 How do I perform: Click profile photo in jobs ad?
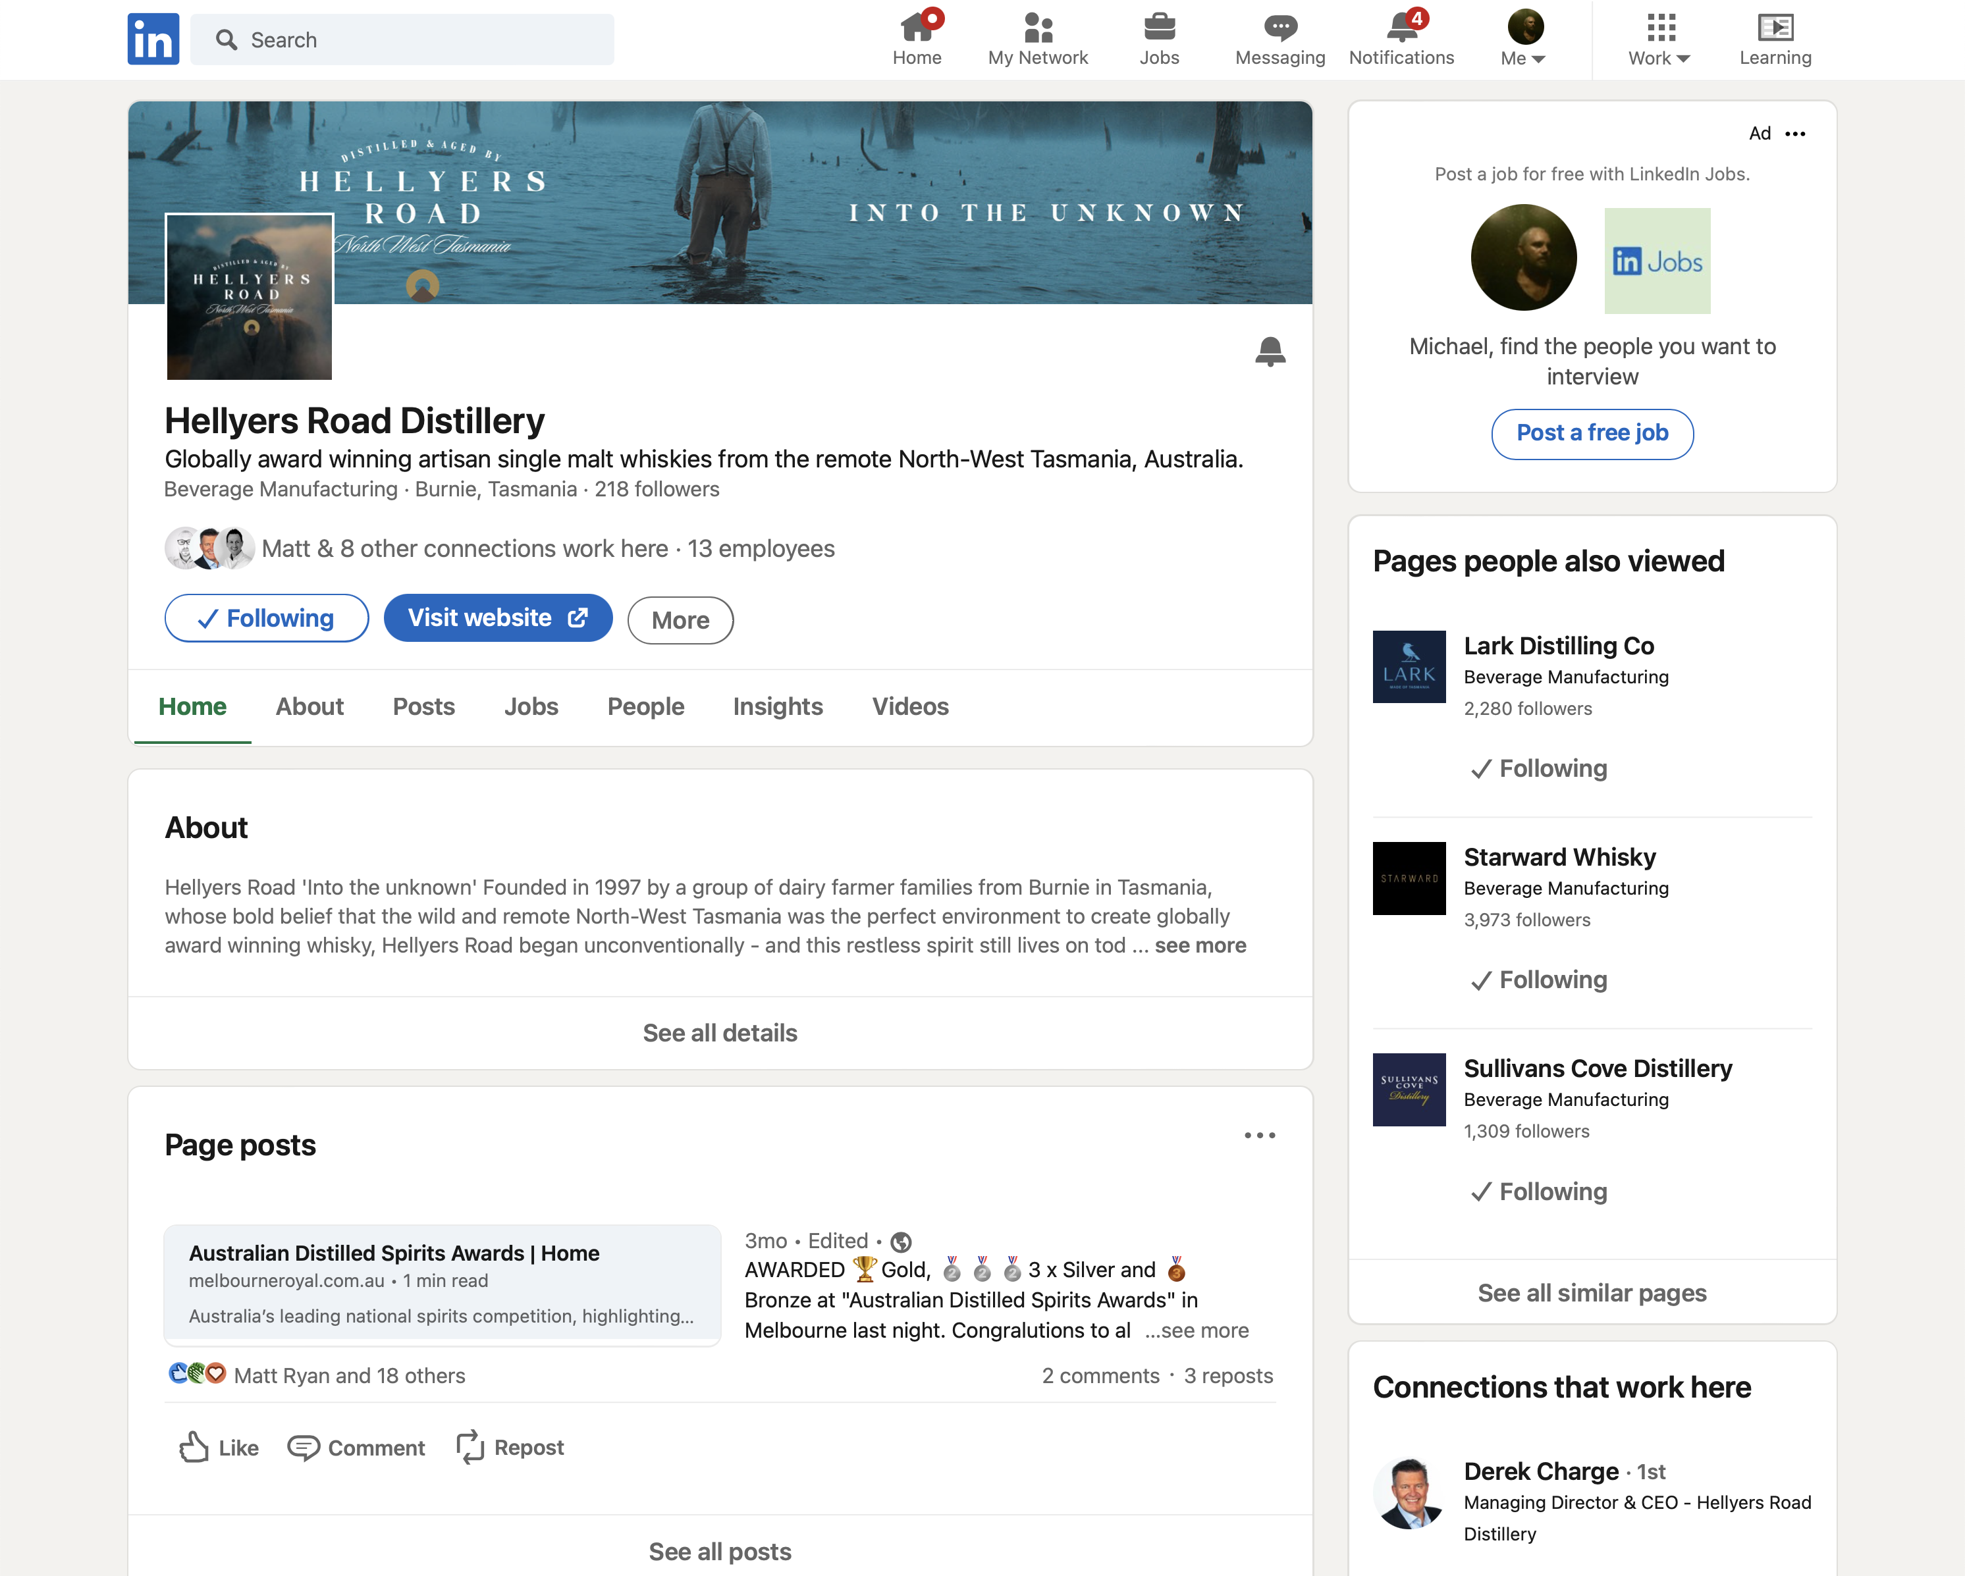1523,258
